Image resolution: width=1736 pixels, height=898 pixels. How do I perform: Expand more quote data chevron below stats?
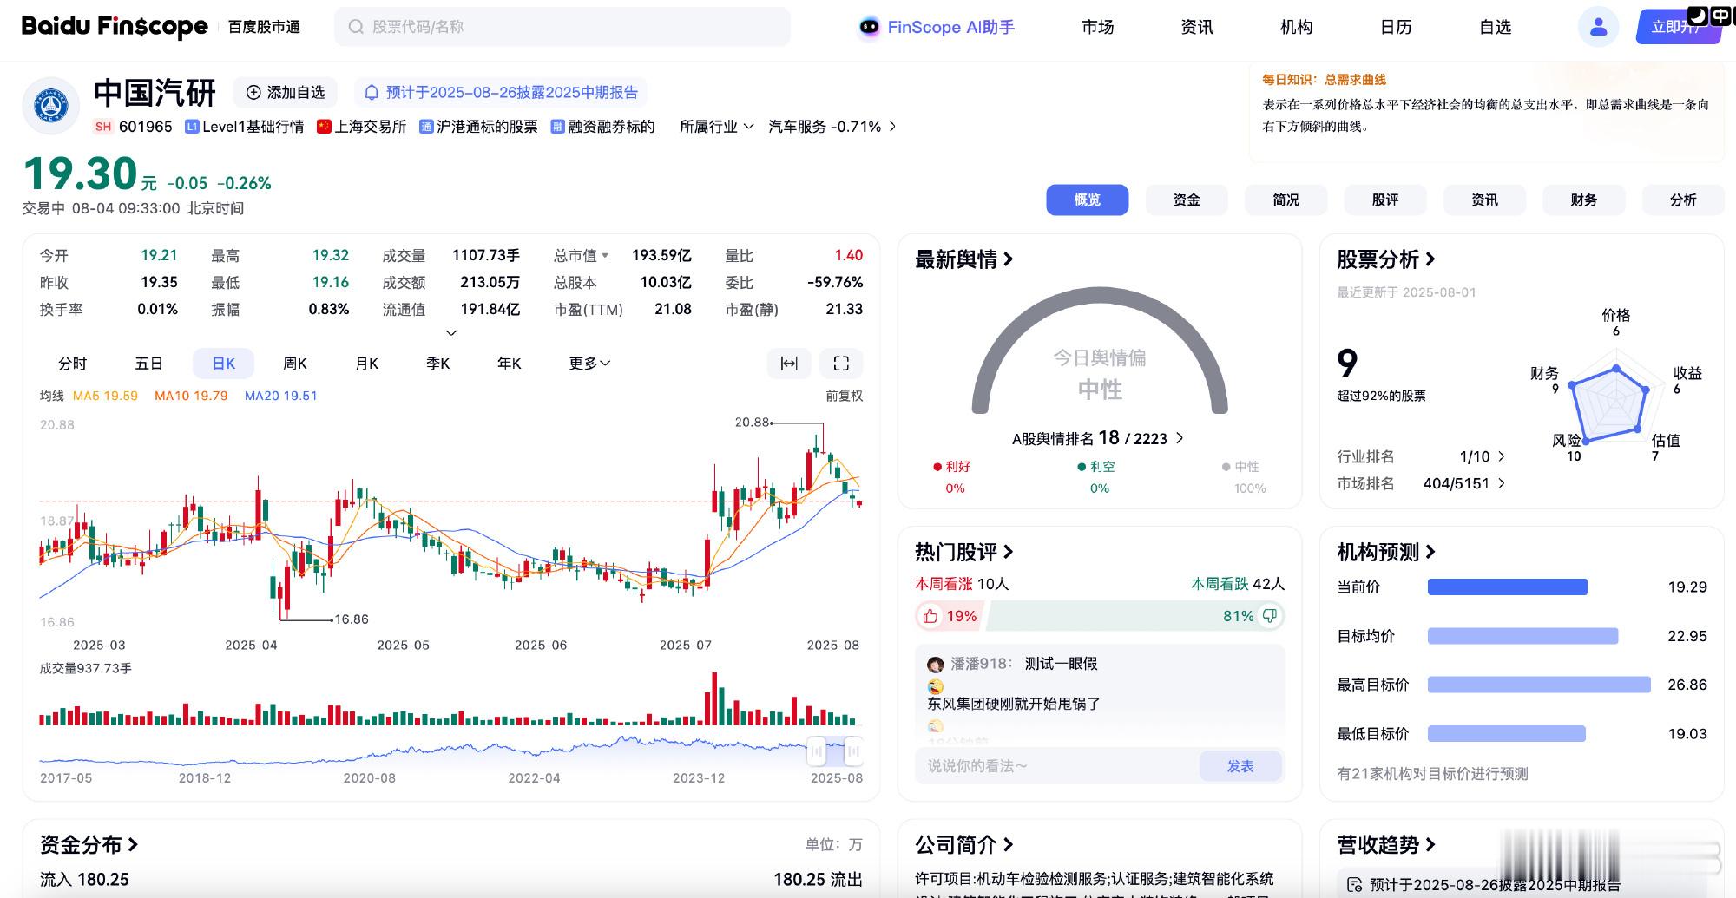tap(451, 332)
